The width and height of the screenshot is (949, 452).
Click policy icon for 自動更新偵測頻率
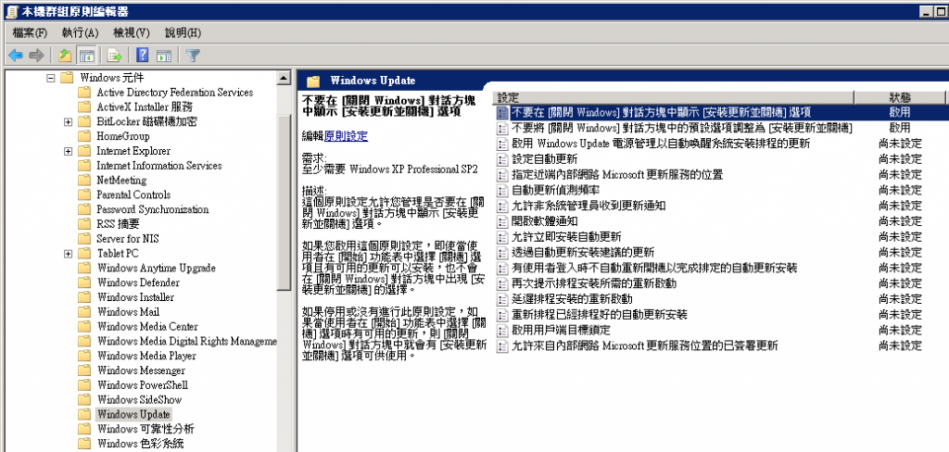pyautogui.click(x=501, y=190)
